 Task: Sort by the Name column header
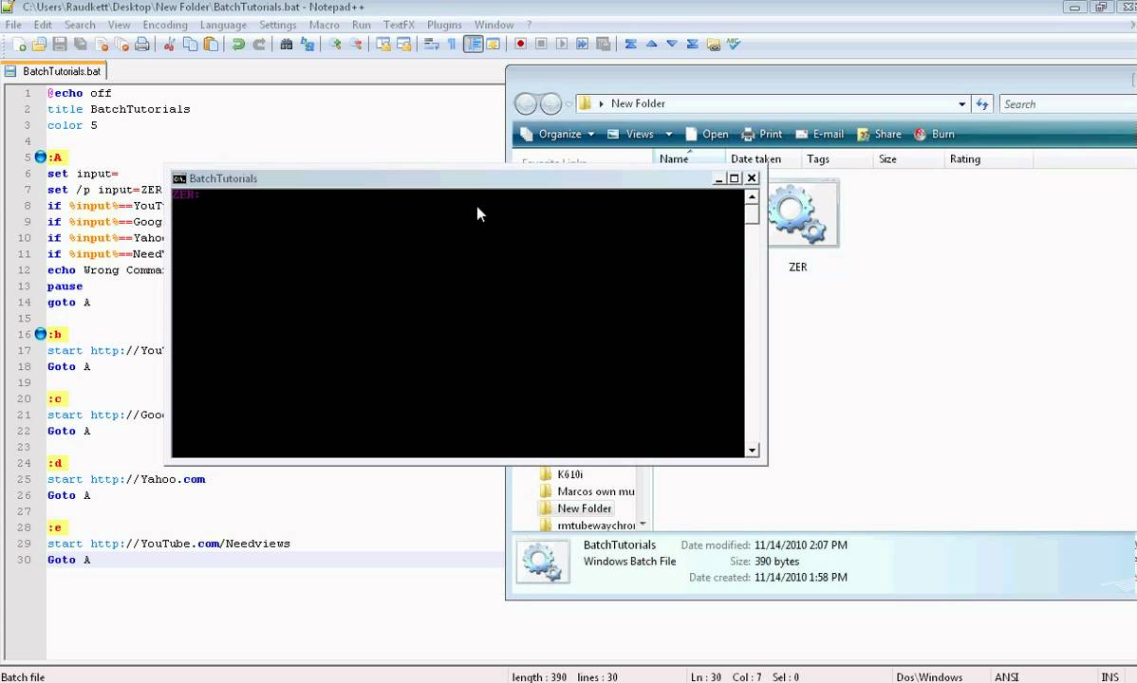689,158
